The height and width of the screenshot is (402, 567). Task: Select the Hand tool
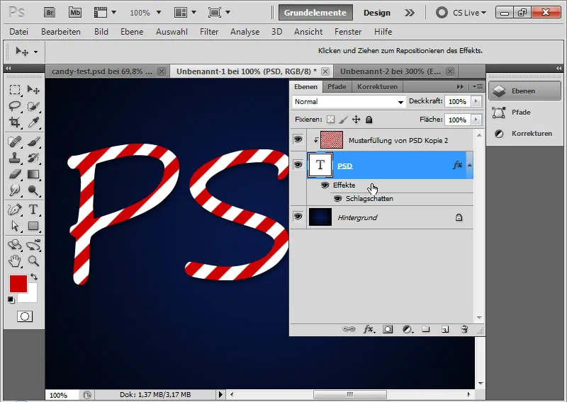(15, 260)
